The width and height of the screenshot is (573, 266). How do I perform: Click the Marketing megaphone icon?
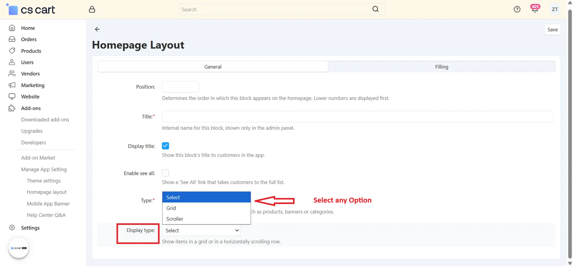pos(12,85)
